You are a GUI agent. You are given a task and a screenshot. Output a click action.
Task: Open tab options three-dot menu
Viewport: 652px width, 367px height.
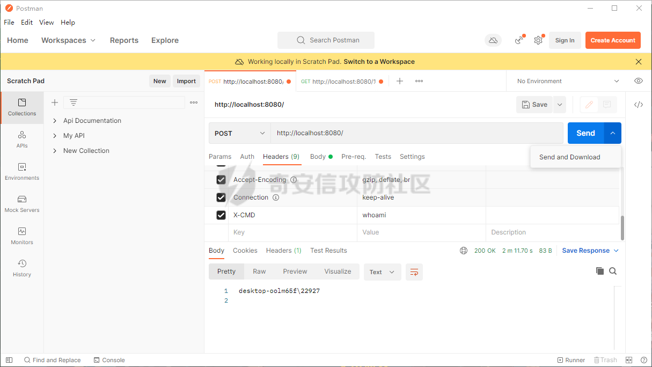coord(419,81)
